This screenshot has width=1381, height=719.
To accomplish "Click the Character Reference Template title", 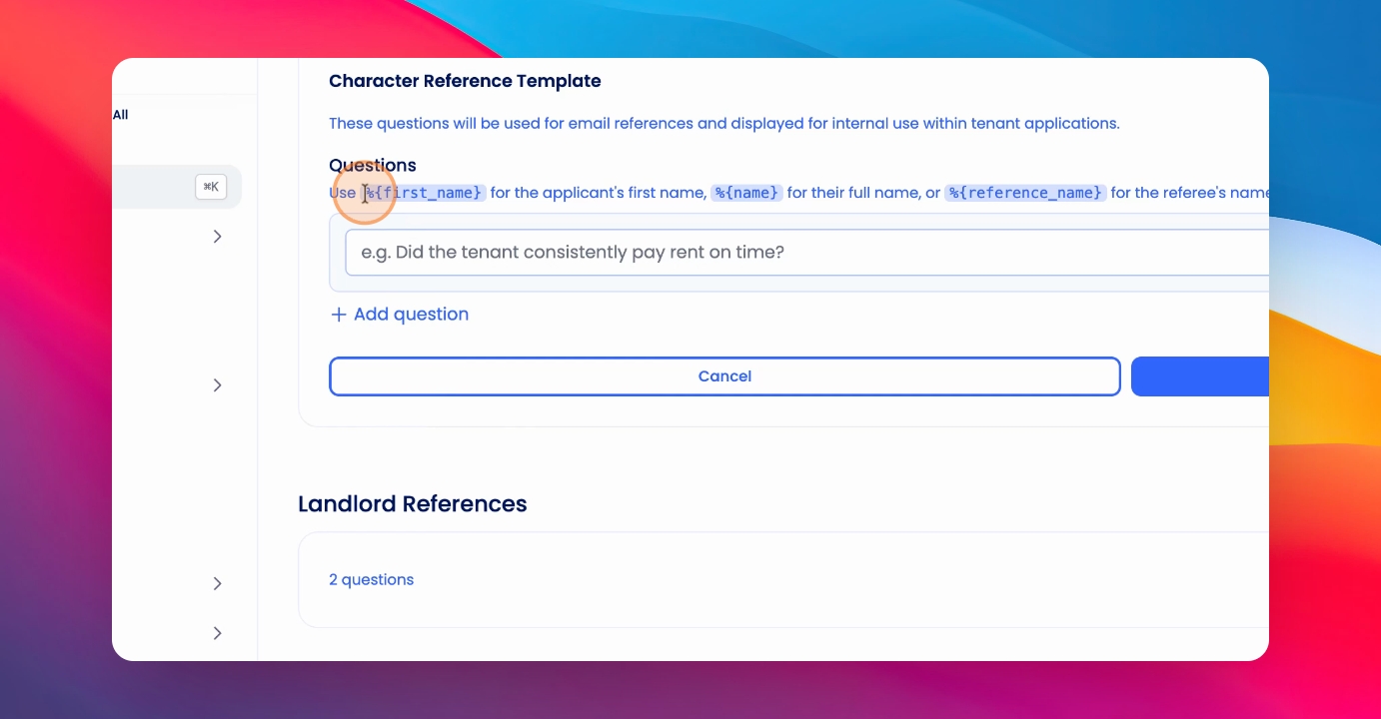I will click(x=465, y=81).
